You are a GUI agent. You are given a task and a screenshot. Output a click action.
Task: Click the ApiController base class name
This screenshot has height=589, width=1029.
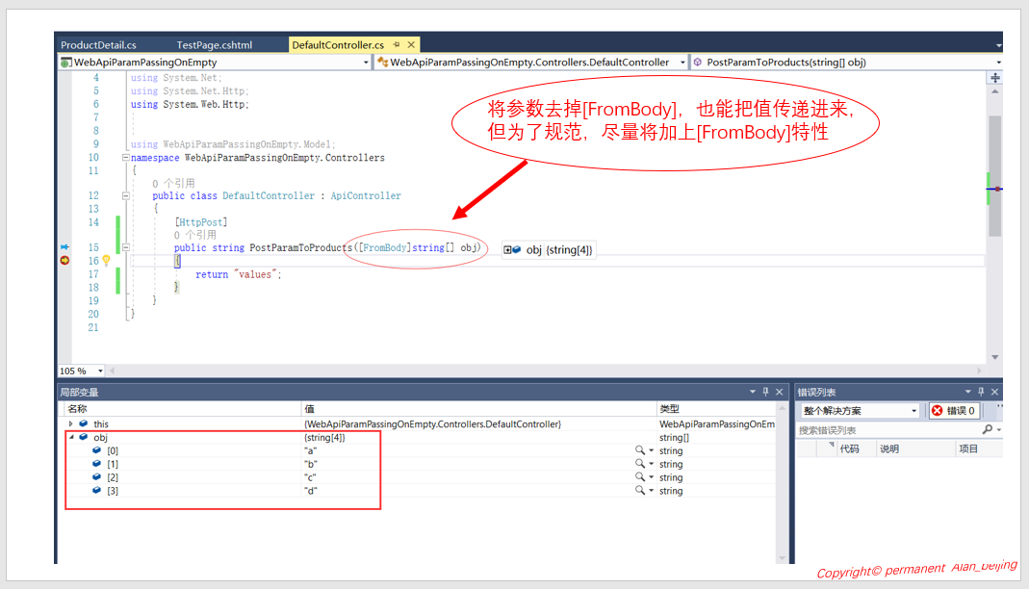click(x=366, y=196)
